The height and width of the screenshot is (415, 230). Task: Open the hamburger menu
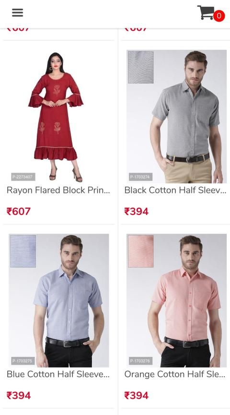[x=17, y=12]
